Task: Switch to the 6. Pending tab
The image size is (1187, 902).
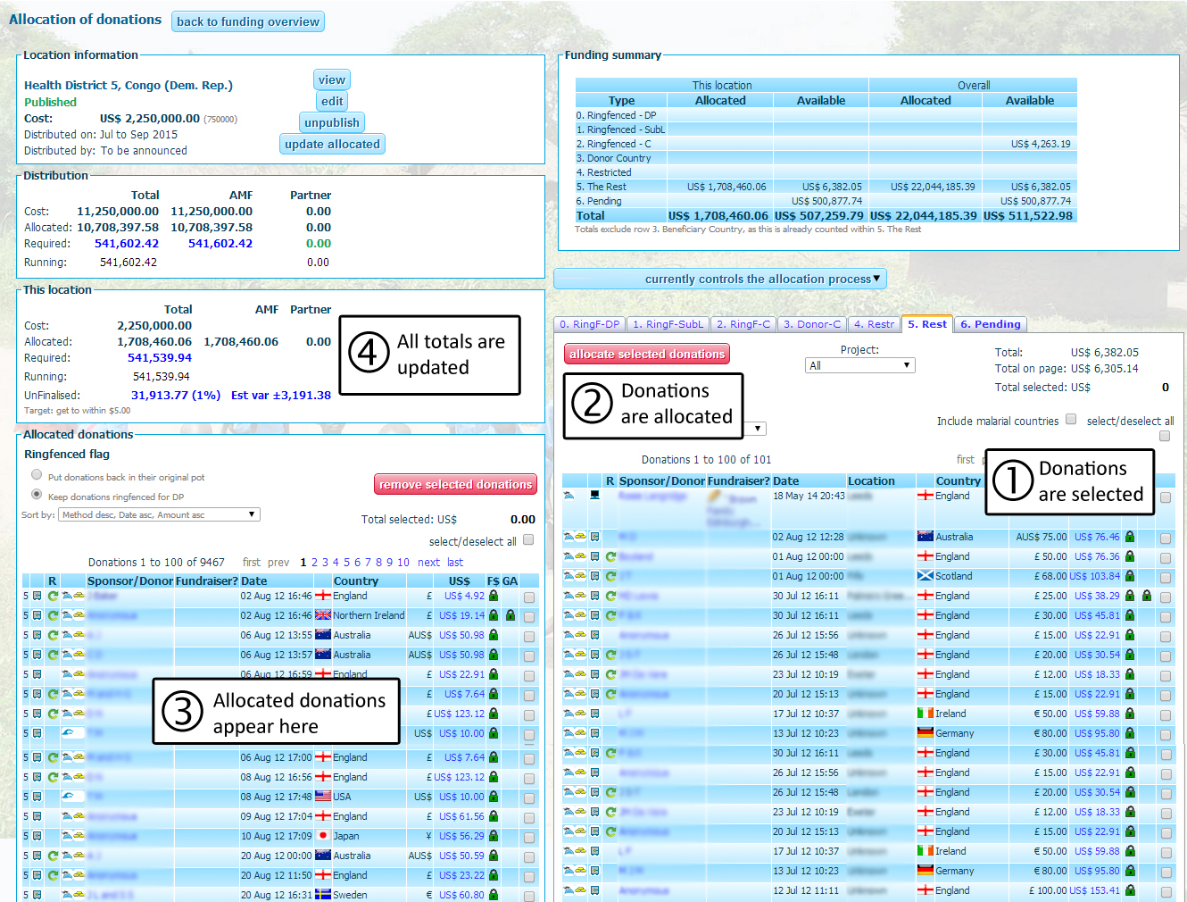Action: pyautogui.click(x=991, y=324)
